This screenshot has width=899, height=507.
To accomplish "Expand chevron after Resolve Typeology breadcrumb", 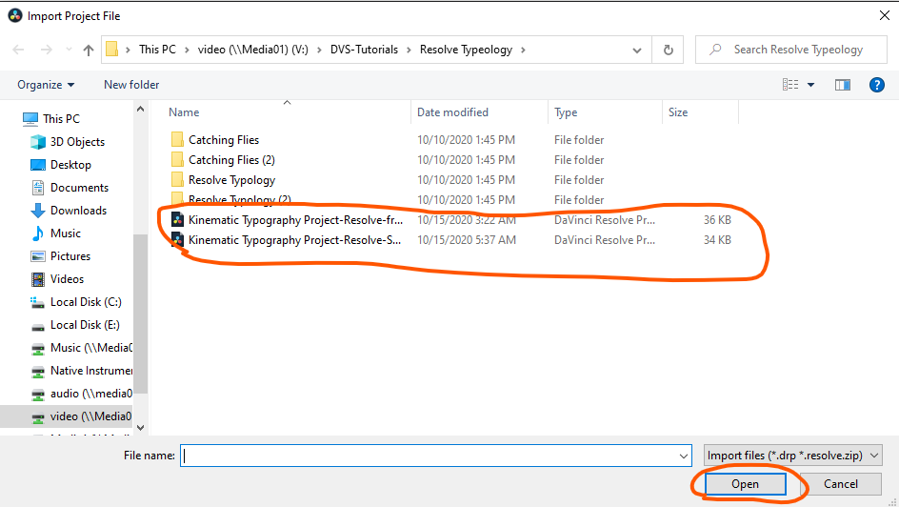I will click(x=523, y=50).
